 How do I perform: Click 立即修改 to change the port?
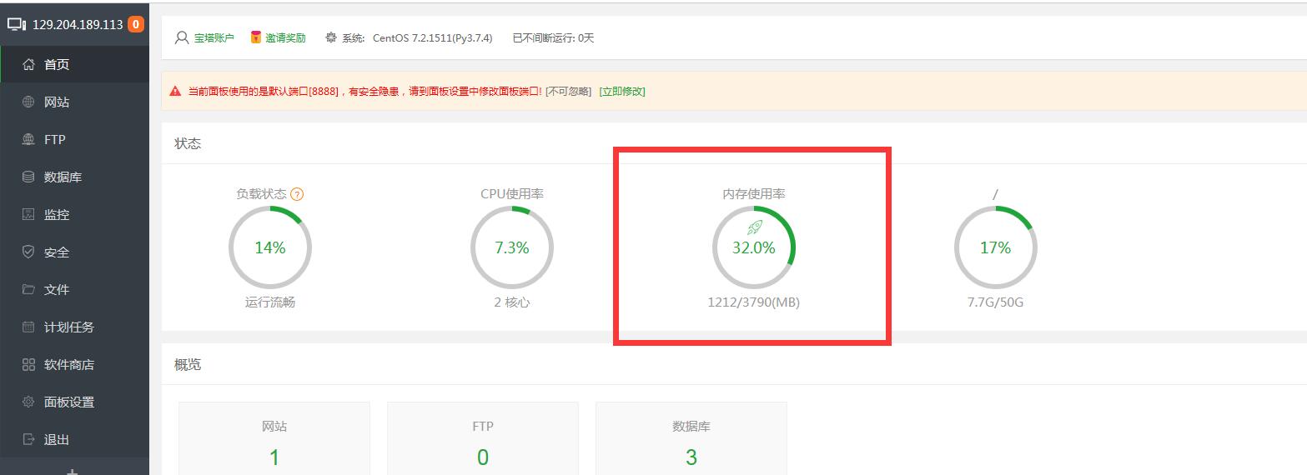coord(622,92)
